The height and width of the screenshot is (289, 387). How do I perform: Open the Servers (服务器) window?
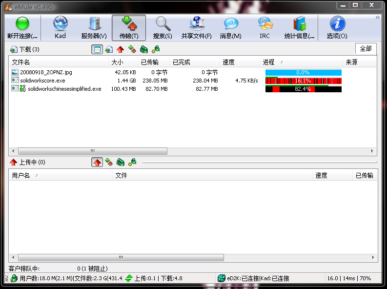click(94, 28)
